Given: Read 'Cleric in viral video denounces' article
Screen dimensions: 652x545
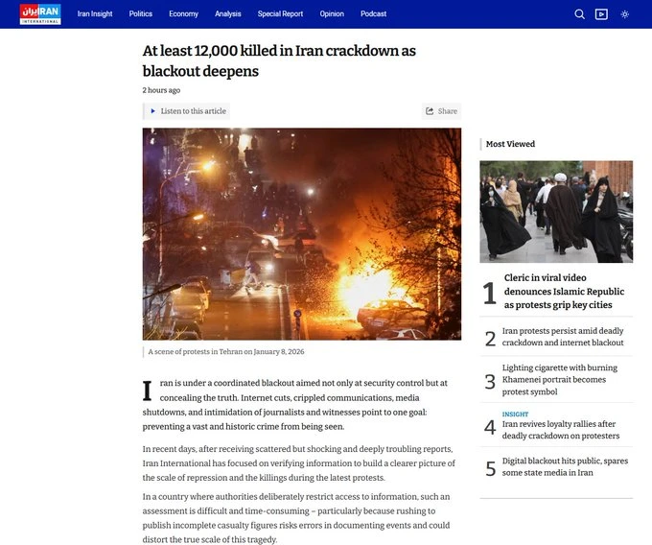Looking at the screenshot, I should coord(564,292).
